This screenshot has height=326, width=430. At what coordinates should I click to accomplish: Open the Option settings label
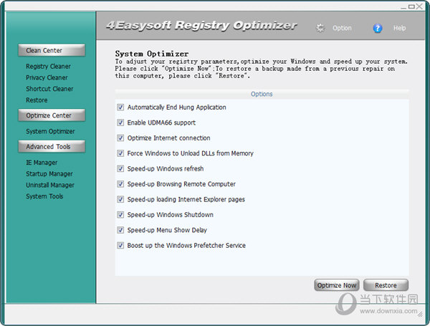342,28
